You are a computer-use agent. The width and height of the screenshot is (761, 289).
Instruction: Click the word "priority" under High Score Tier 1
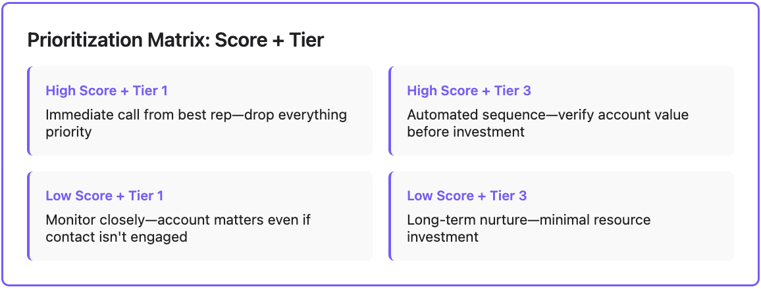click(x=68, y=131)
